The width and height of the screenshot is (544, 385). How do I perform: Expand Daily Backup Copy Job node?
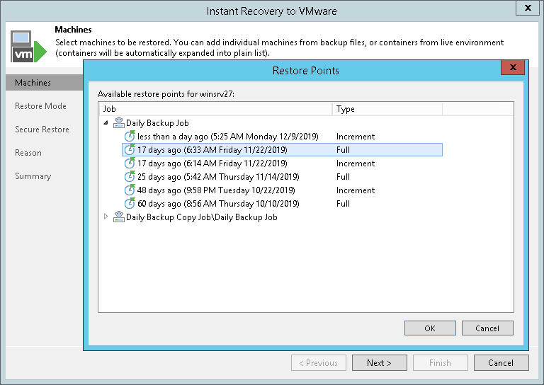[106, 217]
